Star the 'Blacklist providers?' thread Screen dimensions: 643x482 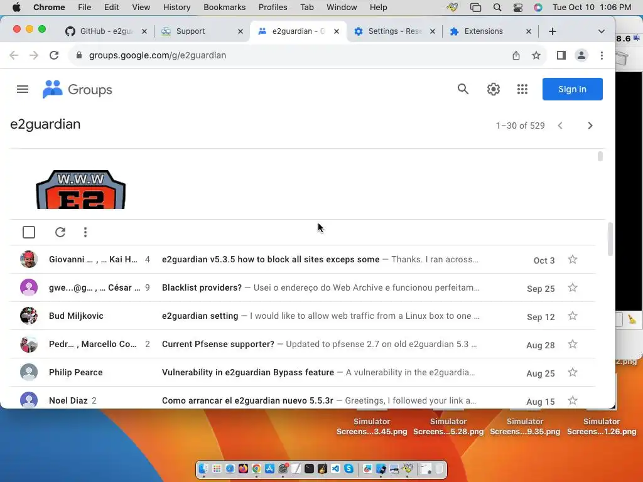[x=573, y=287]
